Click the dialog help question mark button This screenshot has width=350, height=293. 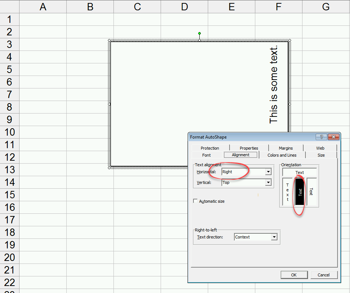click(321, 137)
